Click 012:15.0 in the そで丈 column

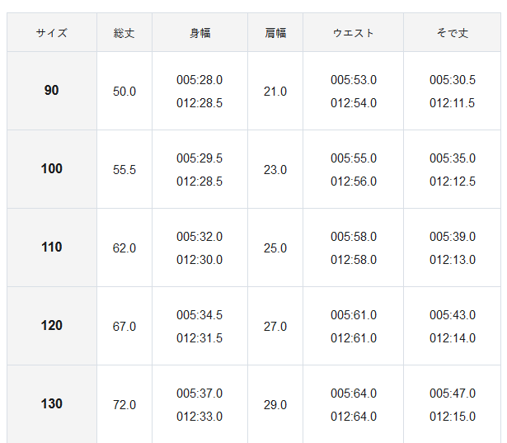coord(453,417)
